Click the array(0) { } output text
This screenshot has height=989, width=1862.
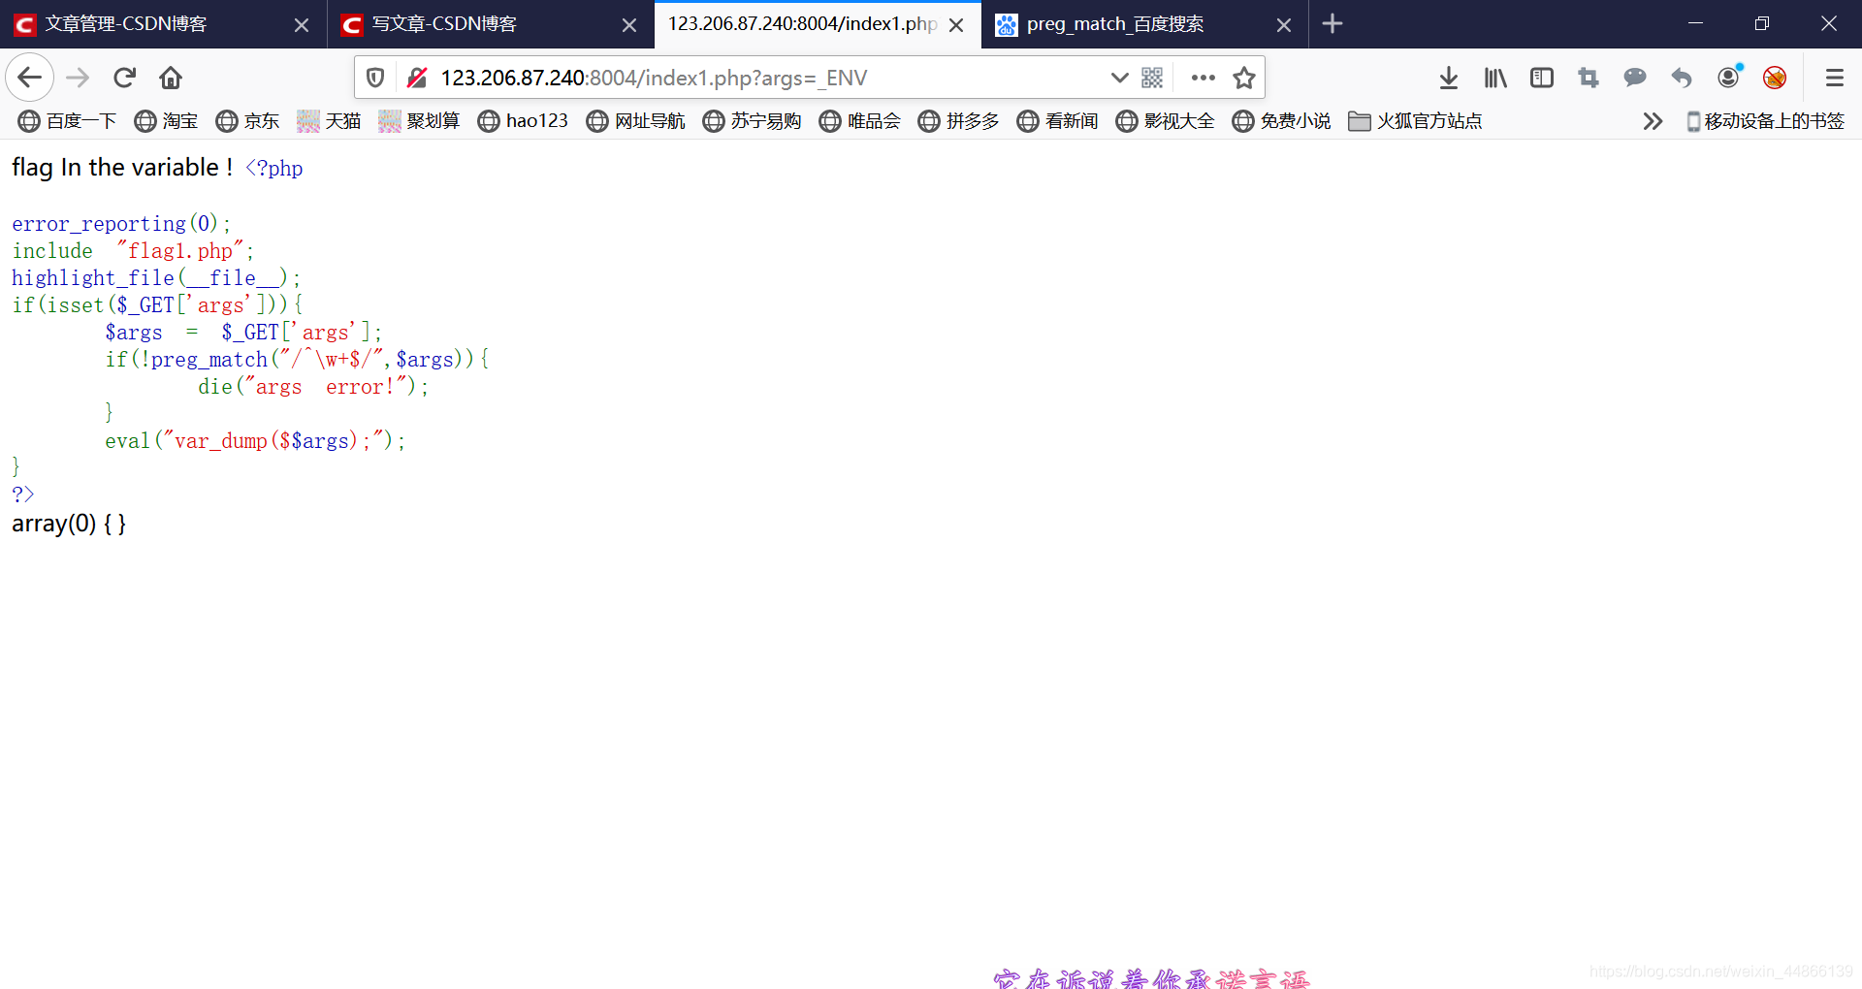[69, 524]
